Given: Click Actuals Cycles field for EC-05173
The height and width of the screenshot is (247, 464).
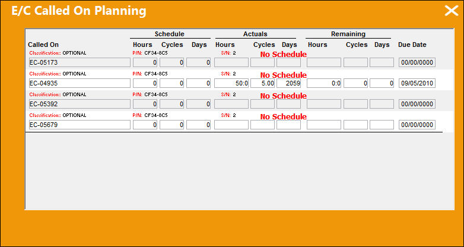Looking at the screenshot, I should (262, 62).
